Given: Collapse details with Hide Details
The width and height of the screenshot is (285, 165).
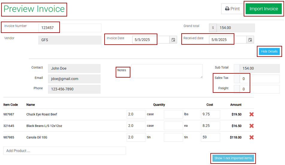Looking at the screenshot, I should click(269, 52).
